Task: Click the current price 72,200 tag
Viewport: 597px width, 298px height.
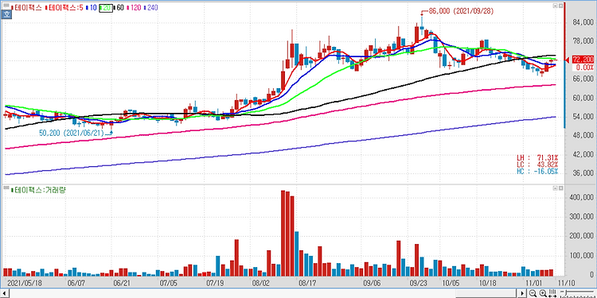Action: [583, 60]
